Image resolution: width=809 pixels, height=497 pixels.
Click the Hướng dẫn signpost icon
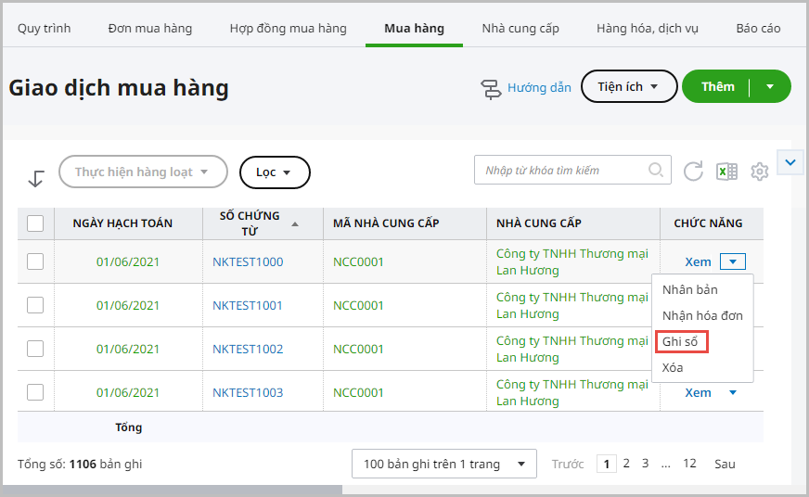coord(491,88)
